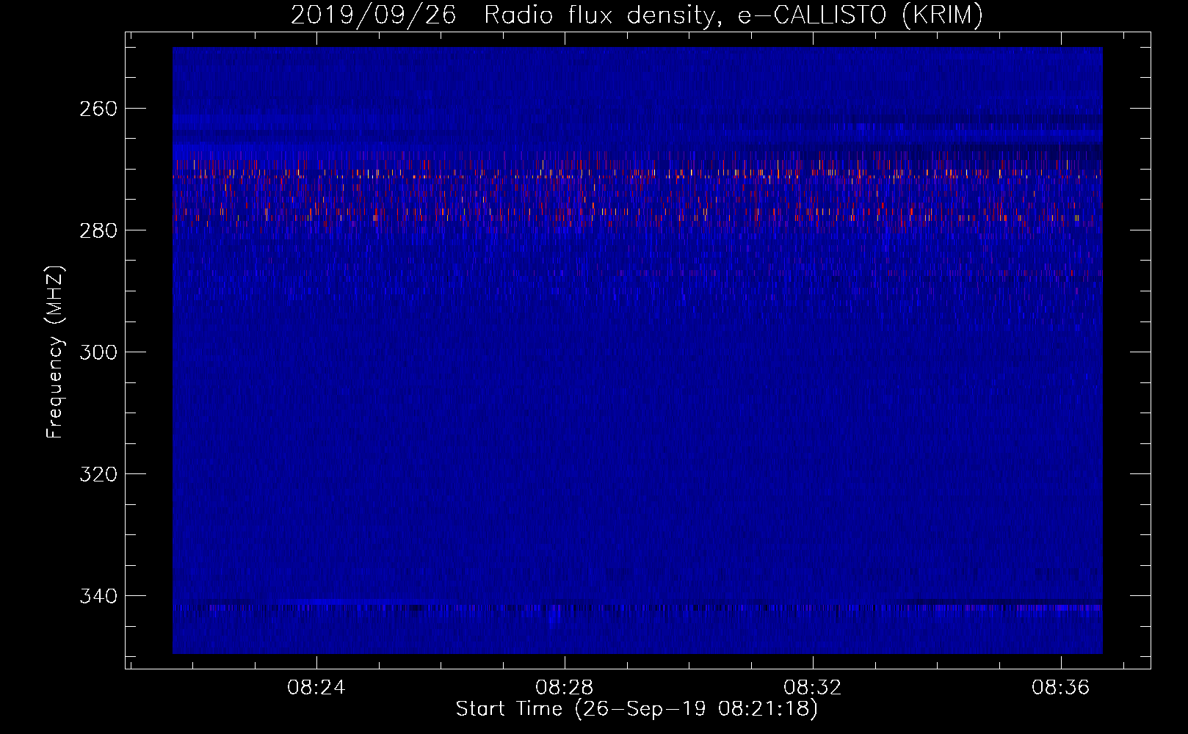The image size is (1188, 734).
Task: Click the 08:28 time tick label
Action: [x=565, y=688]
